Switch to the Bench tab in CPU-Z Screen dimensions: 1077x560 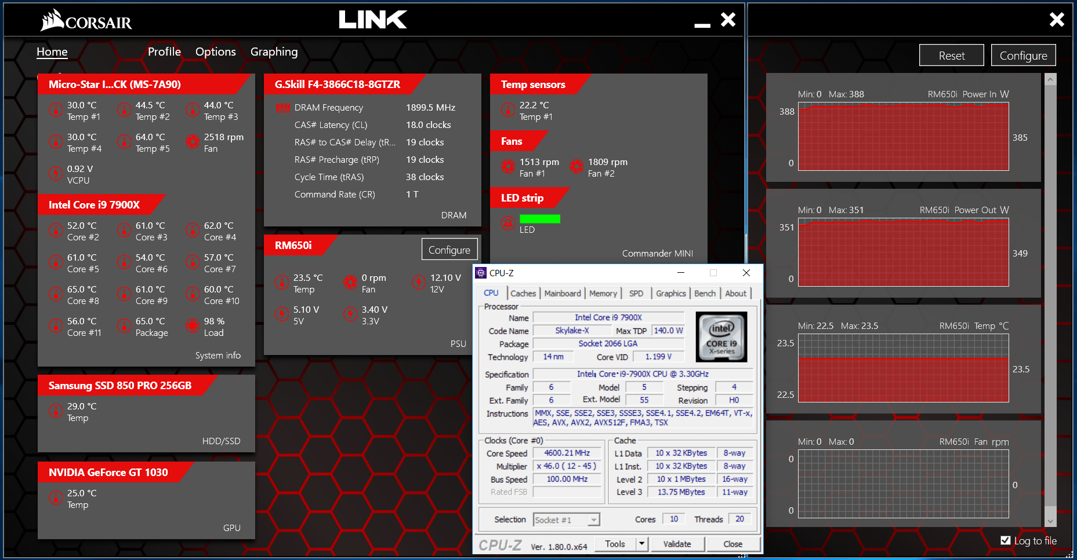(x=705, y=294)
